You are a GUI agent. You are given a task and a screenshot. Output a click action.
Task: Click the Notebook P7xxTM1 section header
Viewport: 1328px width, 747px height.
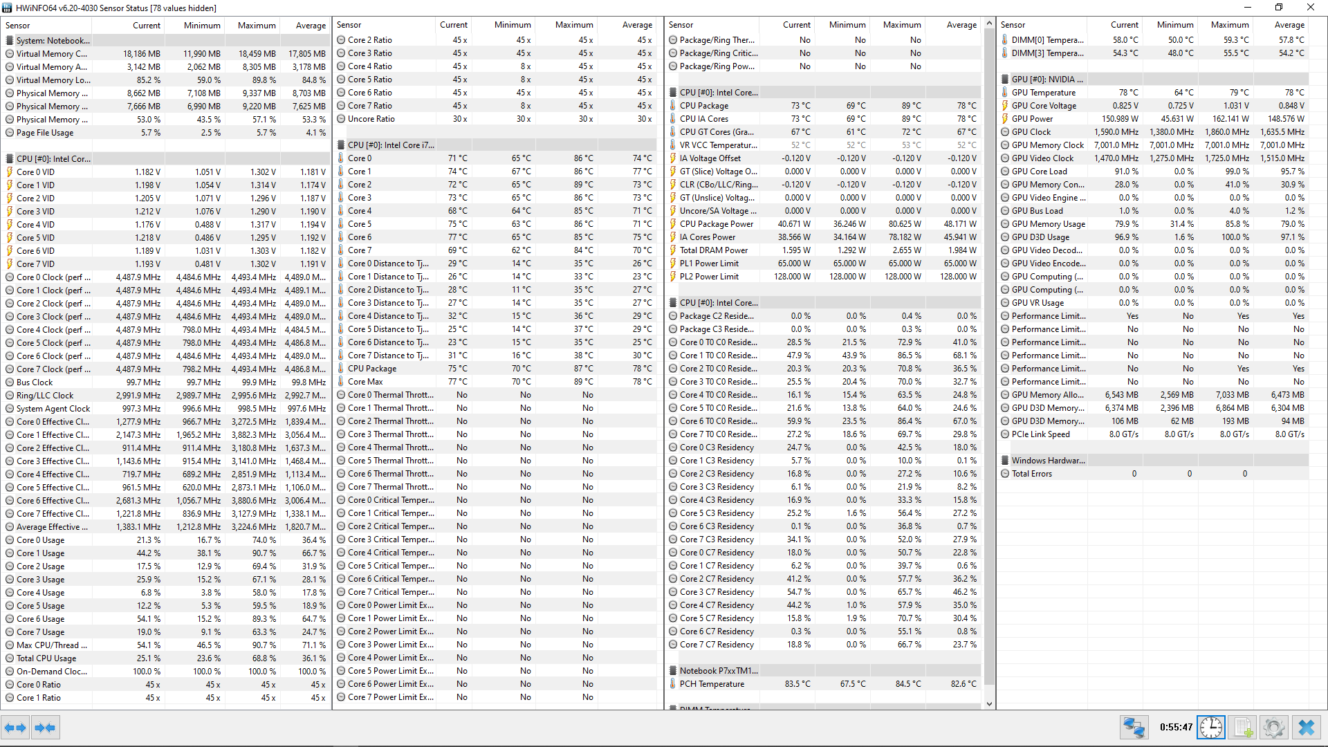718,671
